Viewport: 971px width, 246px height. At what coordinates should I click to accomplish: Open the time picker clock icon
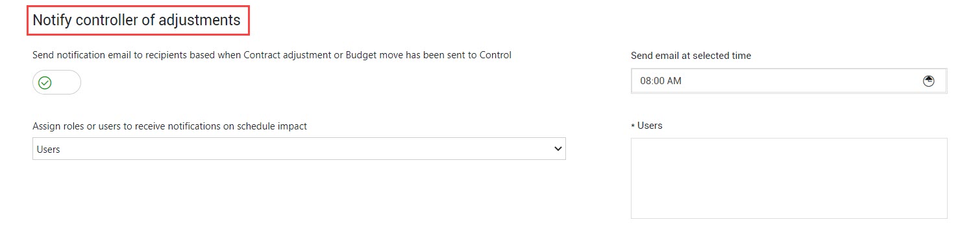929,81
